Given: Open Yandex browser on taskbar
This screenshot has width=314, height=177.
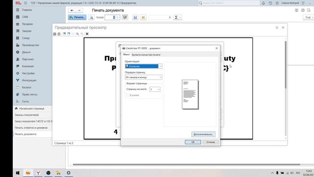Looking at the screenshot, I should [x=38, y=173].
